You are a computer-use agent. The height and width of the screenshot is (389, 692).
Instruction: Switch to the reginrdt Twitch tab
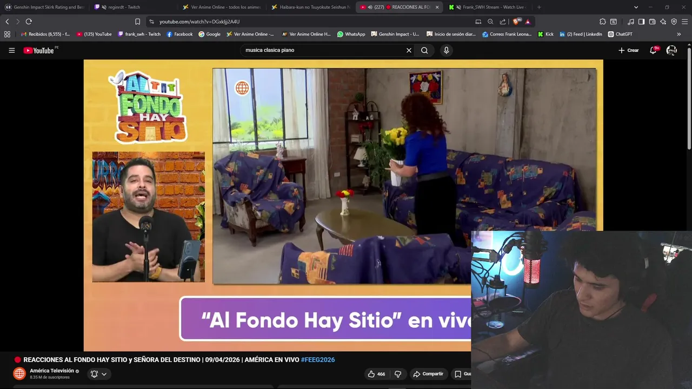(x=132, y=7)
